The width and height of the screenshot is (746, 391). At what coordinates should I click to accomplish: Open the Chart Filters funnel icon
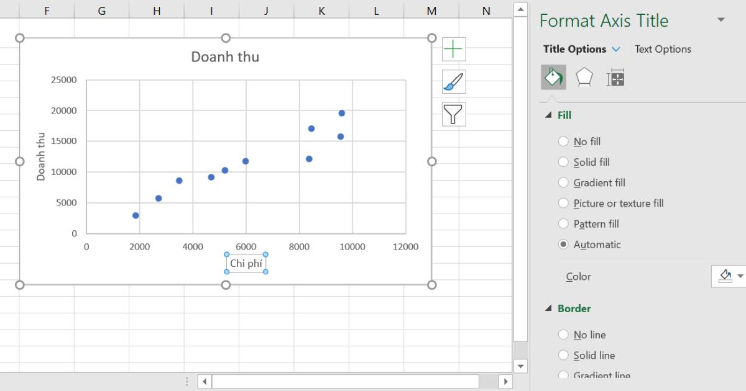pyautogui.click(x=453, y=114)
